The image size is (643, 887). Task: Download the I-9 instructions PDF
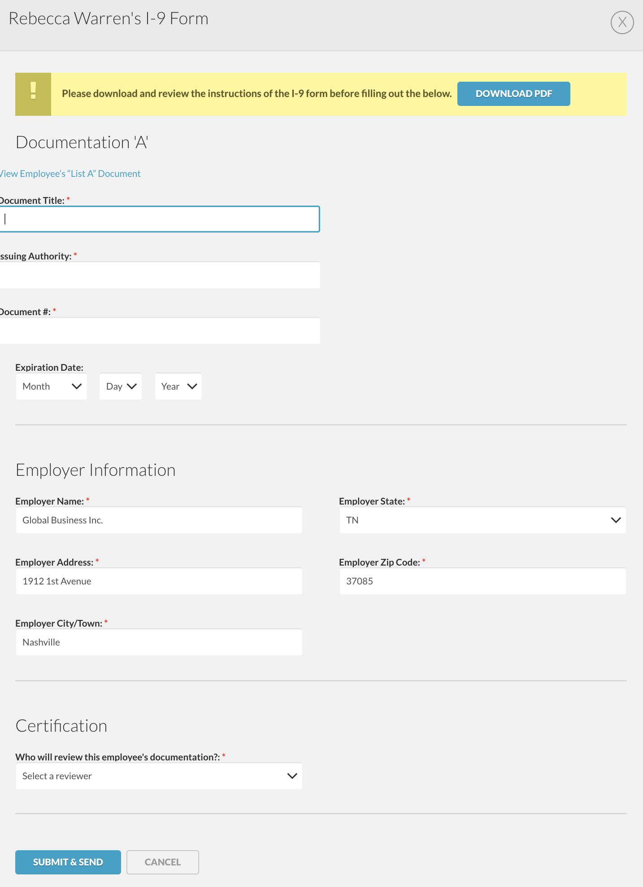[x=513, y=94]
